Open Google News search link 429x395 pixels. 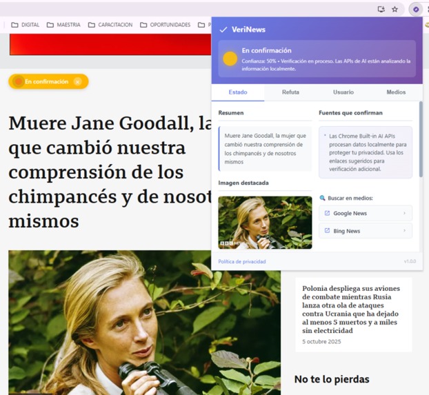pos(366,213)
